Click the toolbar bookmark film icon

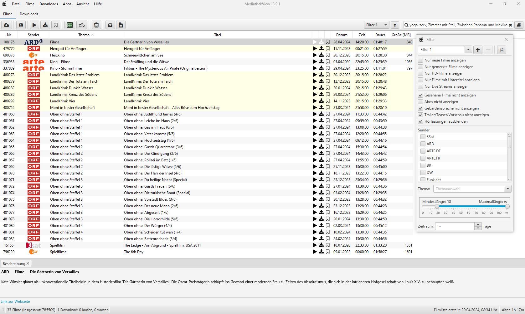pyautogui.click(x=56, y=25)
